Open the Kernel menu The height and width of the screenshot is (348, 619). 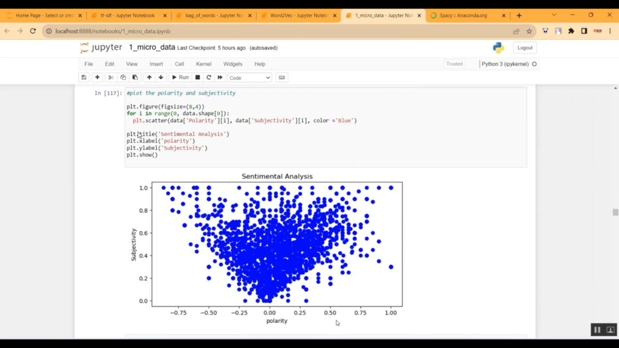click(x=203, y=64)
